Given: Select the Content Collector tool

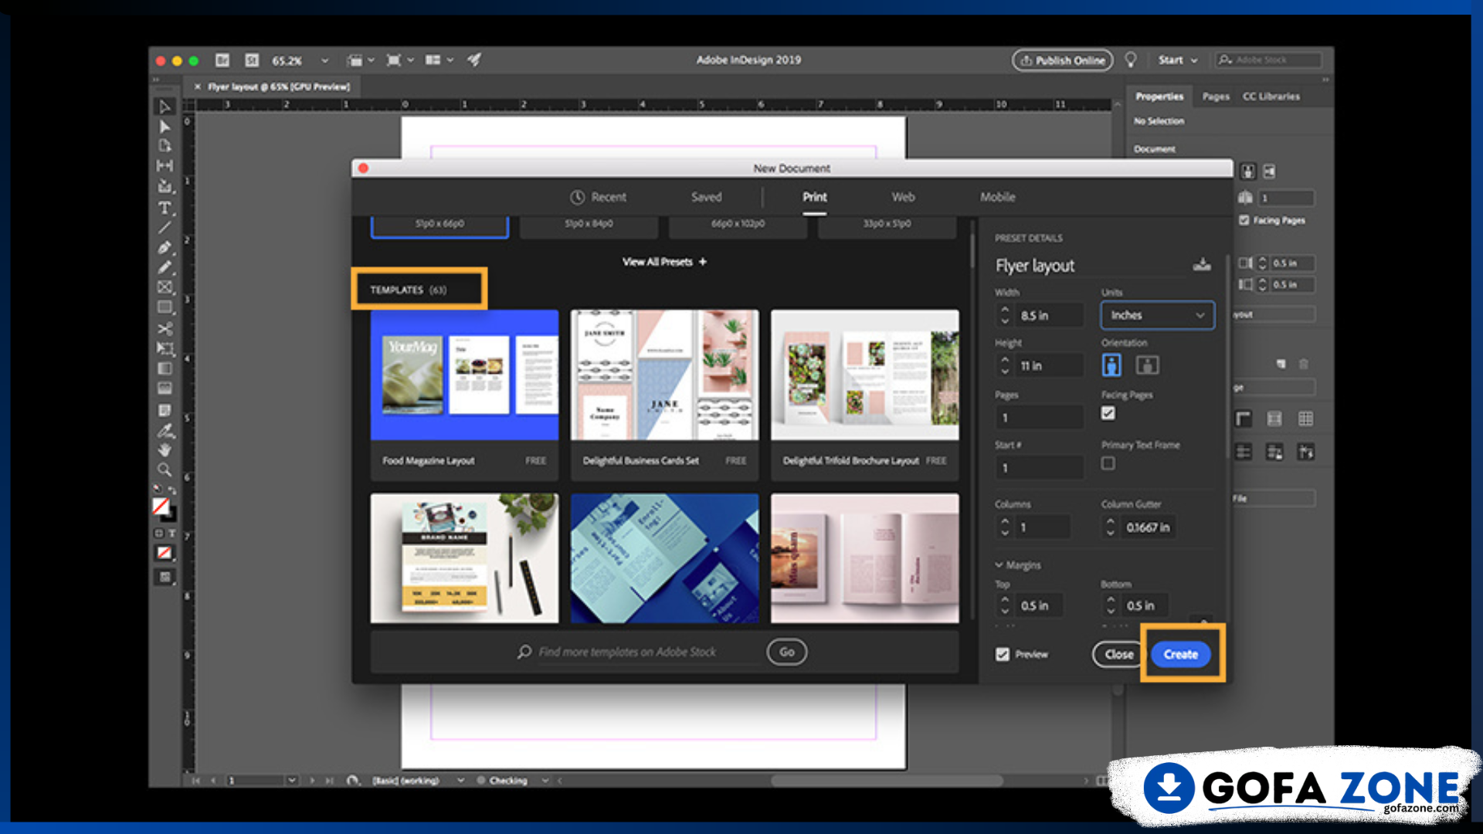Looking at the screenshot, I should (x=165, y=185).
